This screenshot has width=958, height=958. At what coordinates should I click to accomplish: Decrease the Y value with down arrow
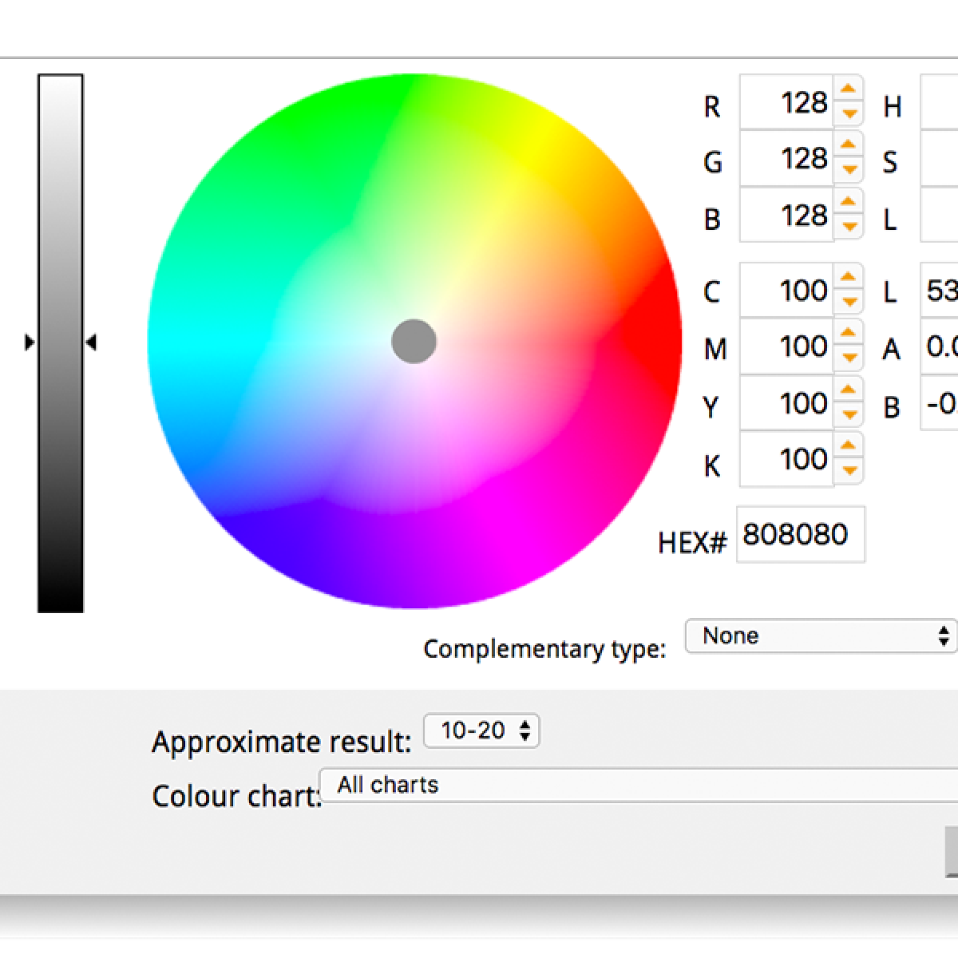pyautogui.click(x=849, y=414)
